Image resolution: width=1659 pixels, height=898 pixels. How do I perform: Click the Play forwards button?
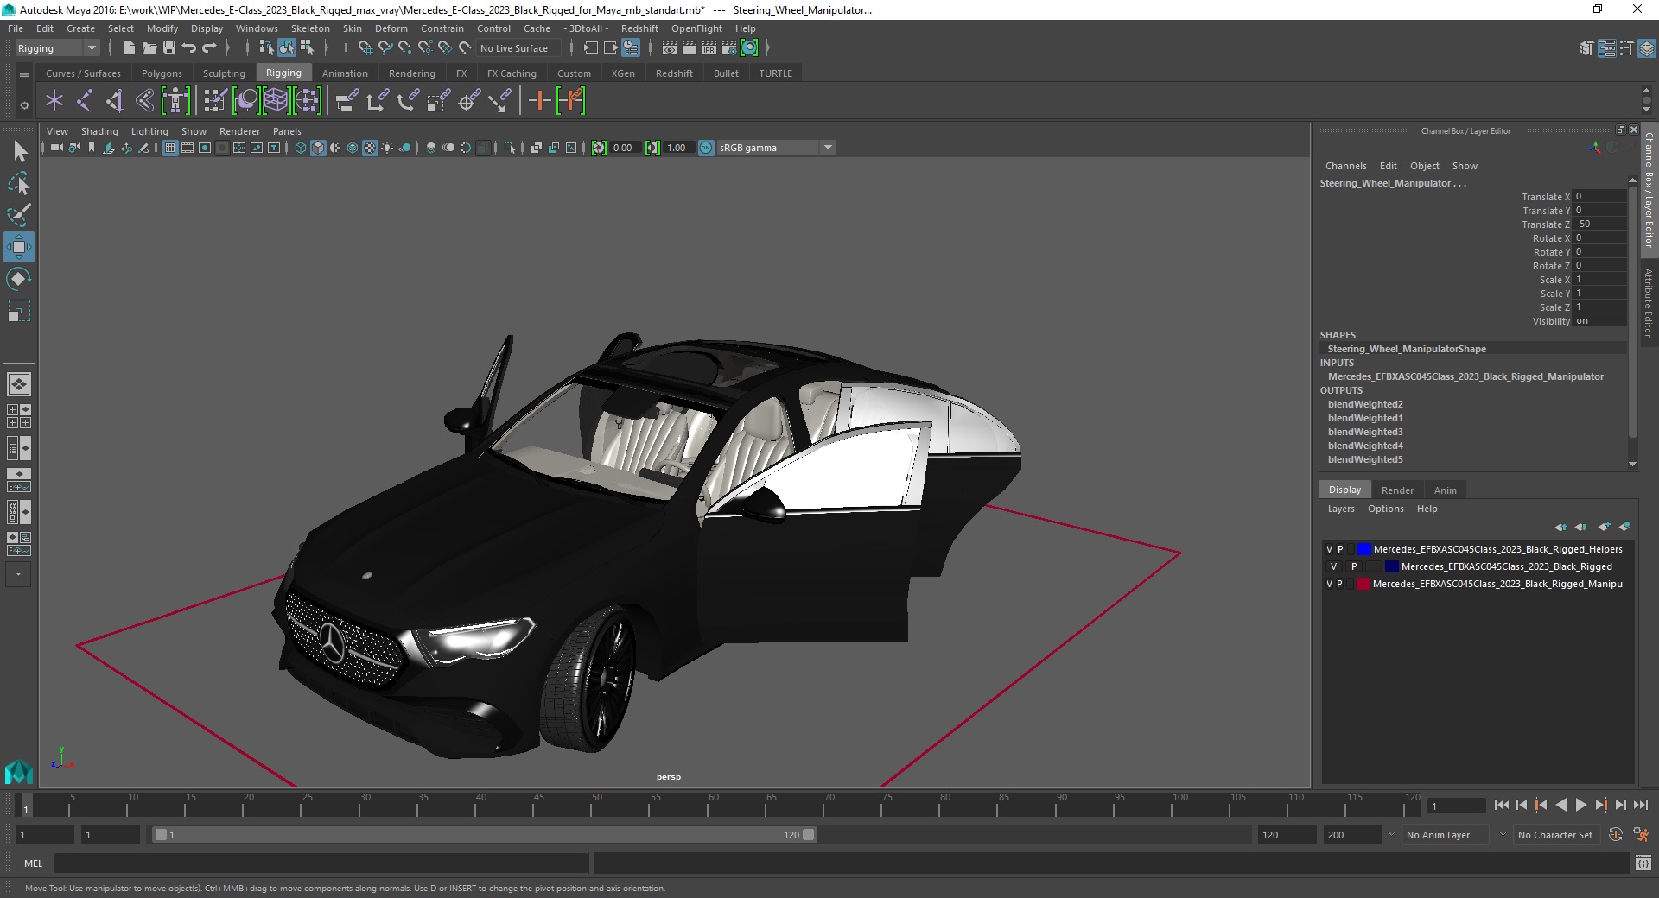click(1580, 805)
